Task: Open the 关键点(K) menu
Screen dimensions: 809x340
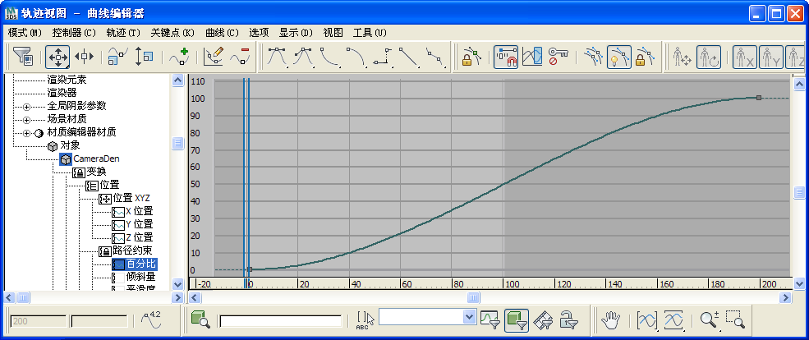Action: tap(172, 33)
